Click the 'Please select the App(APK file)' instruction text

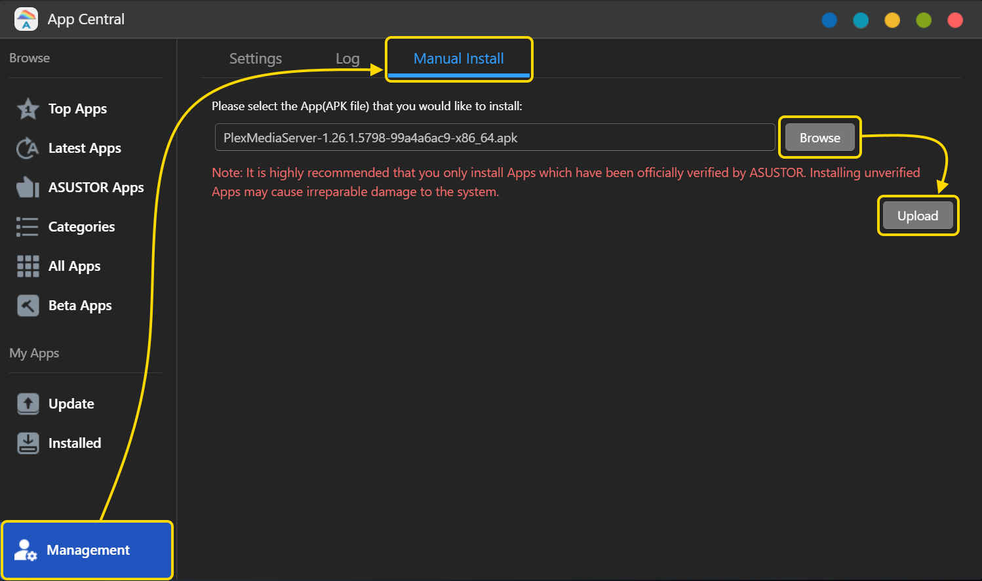tap(367, 106)
